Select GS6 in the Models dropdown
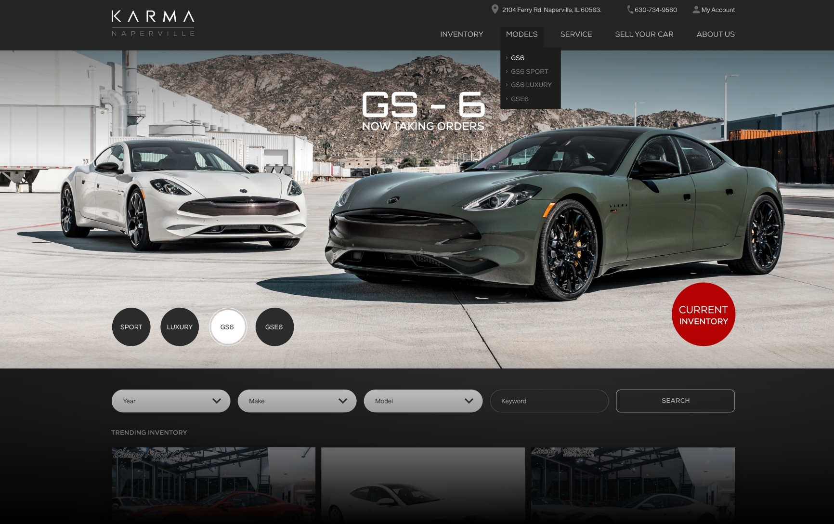The image size is (834, 524). pyautogui.click(x=517, y=58)
